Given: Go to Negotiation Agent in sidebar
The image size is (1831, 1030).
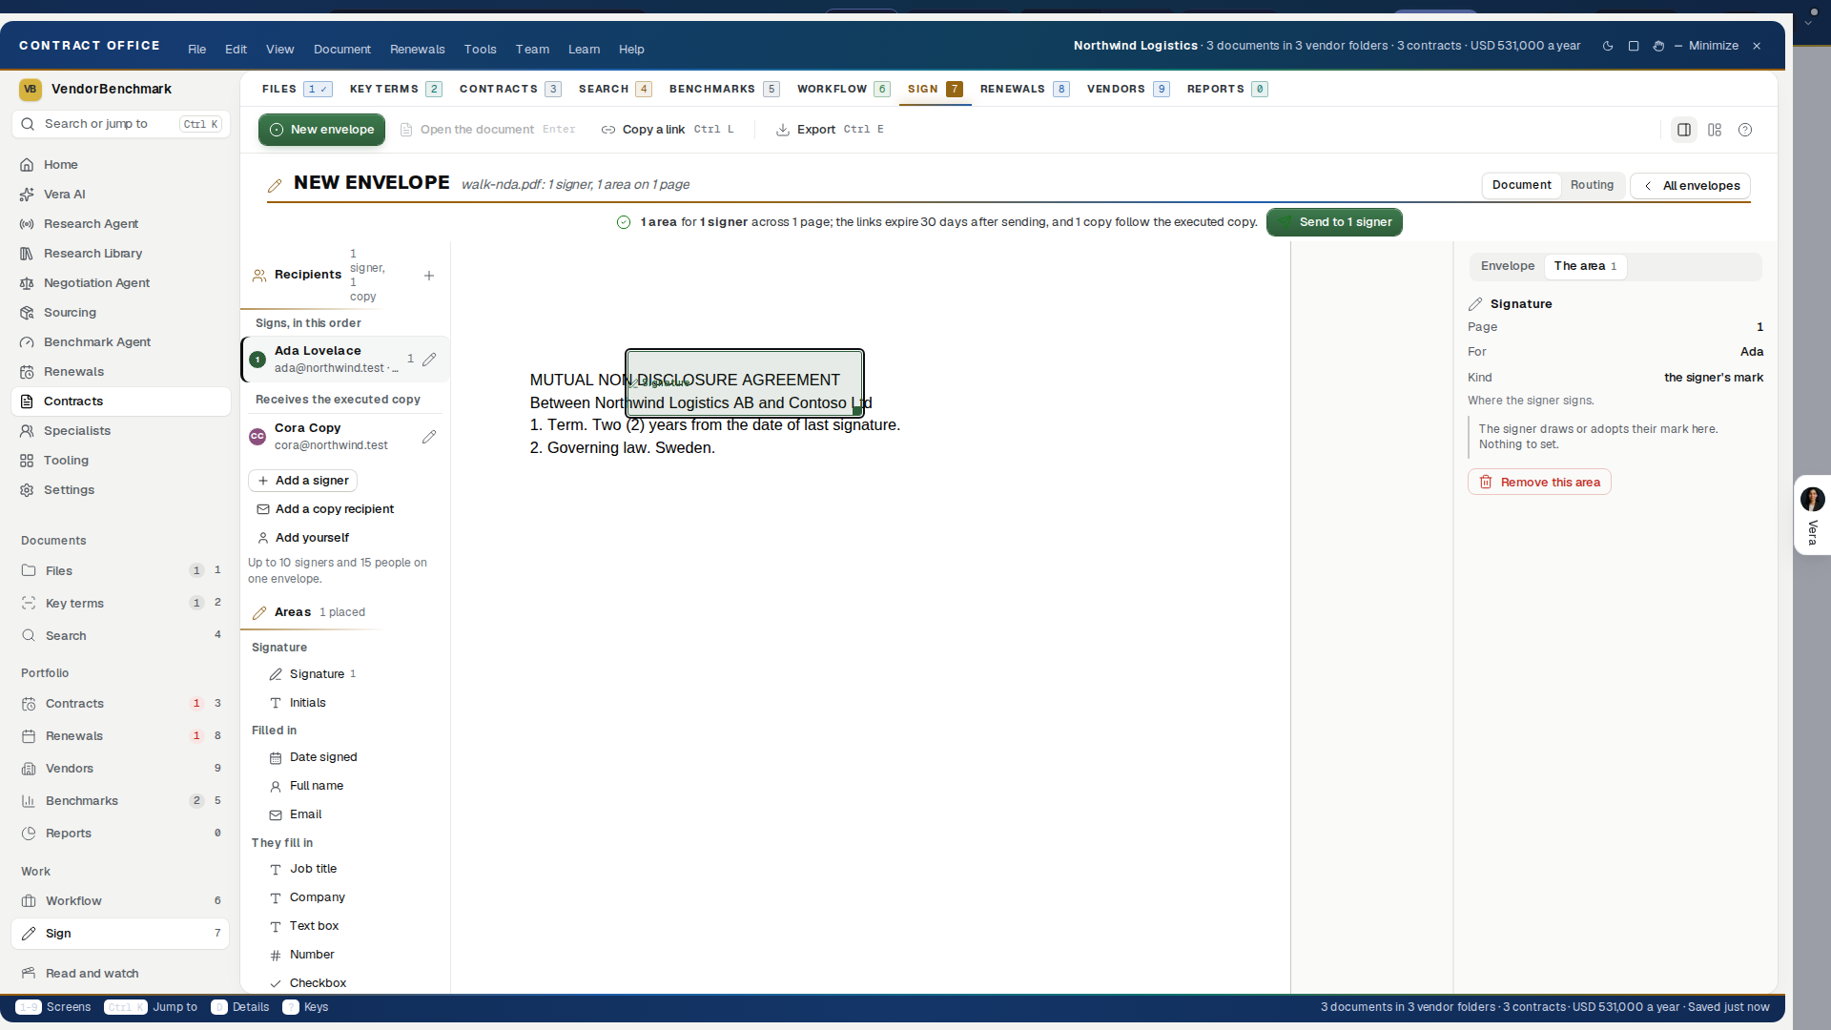Looking at the screenshot, I should 121,283.
